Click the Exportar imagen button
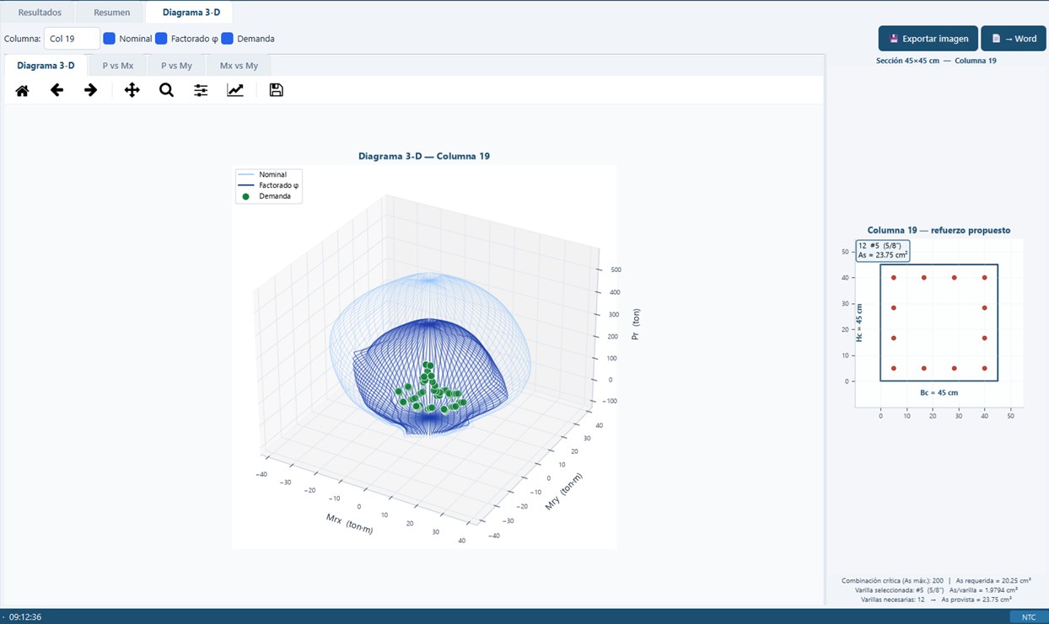Image resolution: width=1049 pixels, height=624 pixels. click(928, 39)
